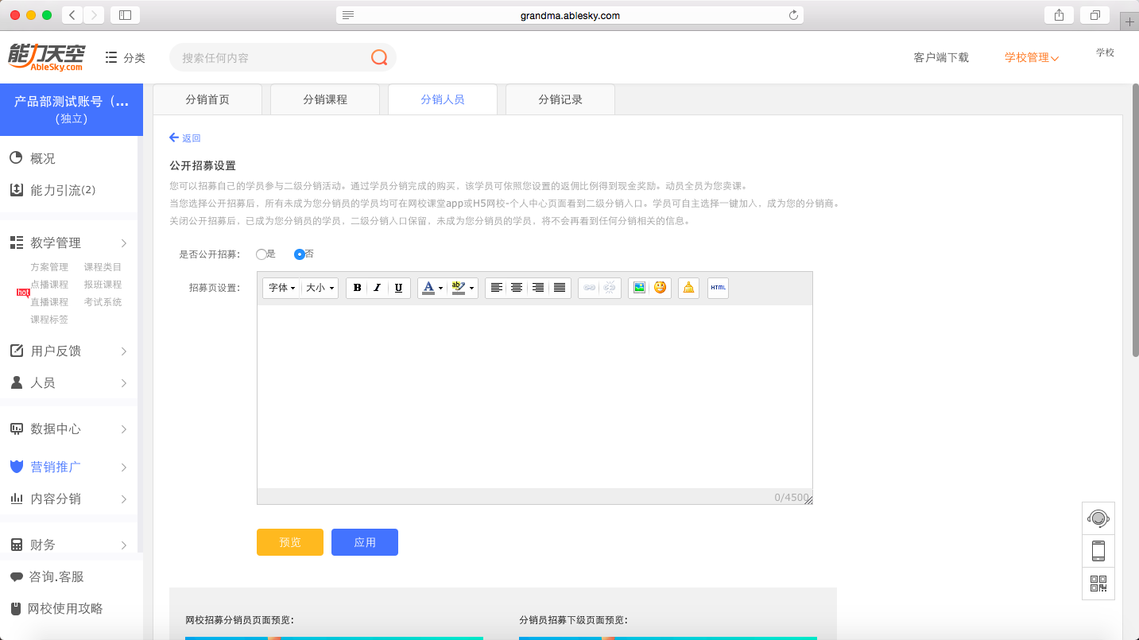Click the orange 预览 button
Viewport: 1139px width, 640px height.
290,542
